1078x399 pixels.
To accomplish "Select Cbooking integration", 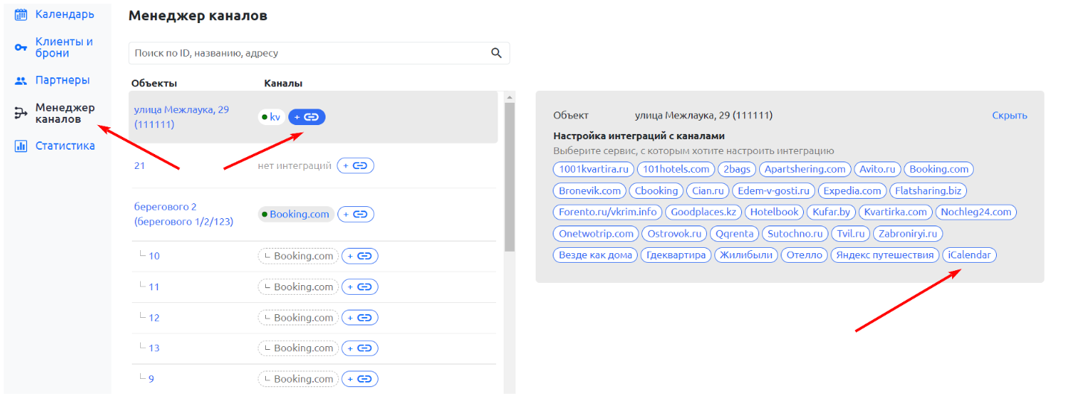I will [x=656, y=191].
